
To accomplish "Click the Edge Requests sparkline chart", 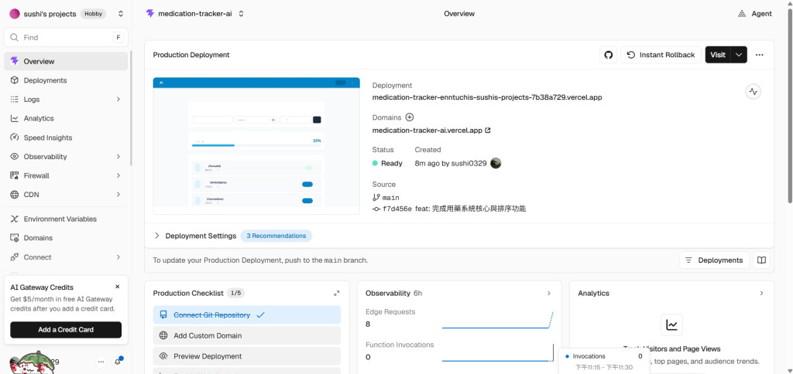I will [498, 320].
